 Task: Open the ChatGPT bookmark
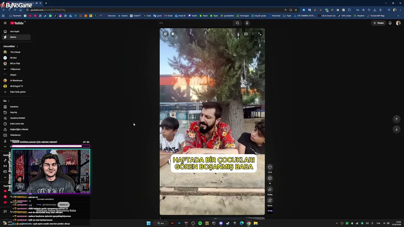click(135, 16)
